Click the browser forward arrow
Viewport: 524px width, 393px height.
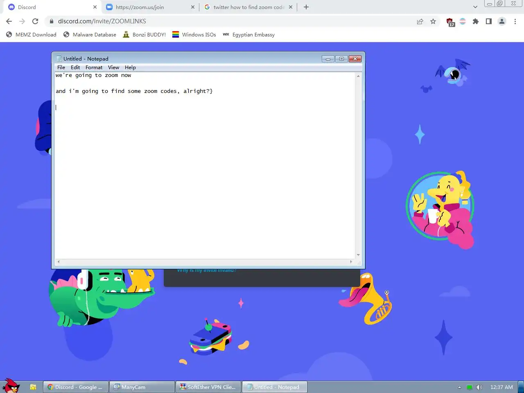(x=22, y=21)
